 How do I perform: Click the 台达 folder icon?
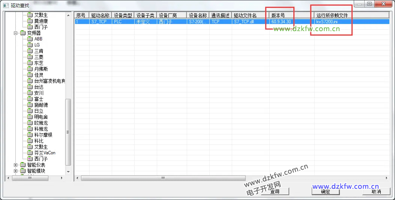click(x=30, y=87)
